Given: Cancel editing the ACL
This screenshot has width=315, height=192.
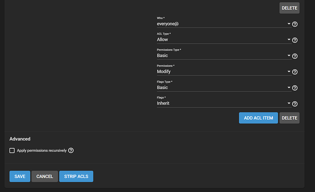Looking at the screenshot, I should 45,176.
